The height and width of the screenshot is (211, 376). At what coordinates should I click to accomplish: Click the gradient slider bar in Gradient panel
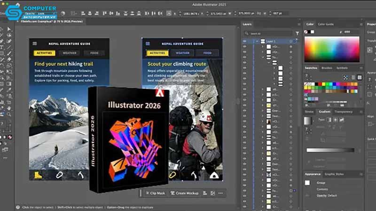click(330, 150)
